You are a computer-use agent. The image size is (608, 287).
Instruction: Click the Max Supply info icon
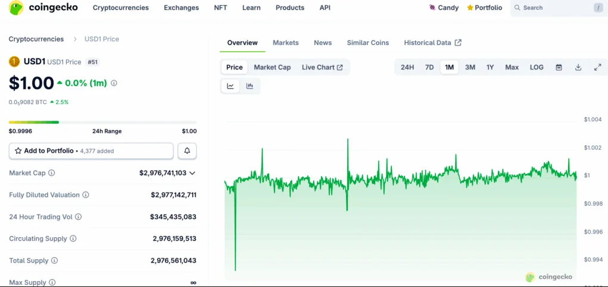(52, 283)
